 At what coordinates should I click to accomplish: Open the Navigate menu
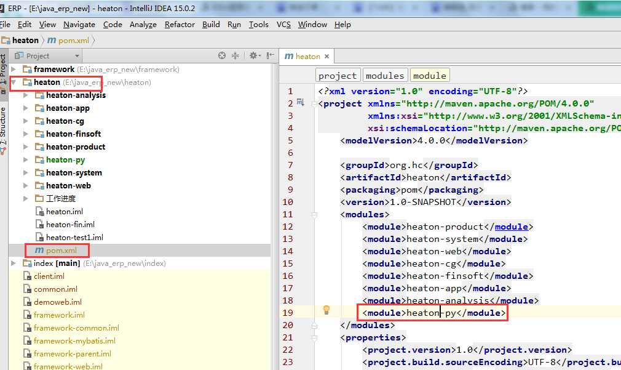(79, 25)
